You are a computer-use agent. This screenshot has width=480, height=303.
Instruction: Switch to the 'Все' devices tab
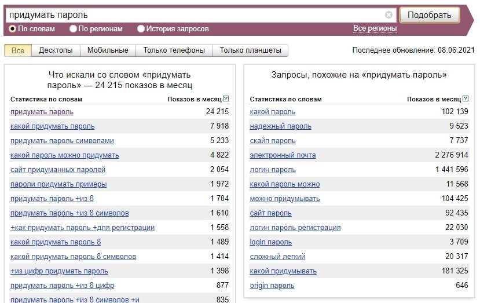tap(18, 50)
